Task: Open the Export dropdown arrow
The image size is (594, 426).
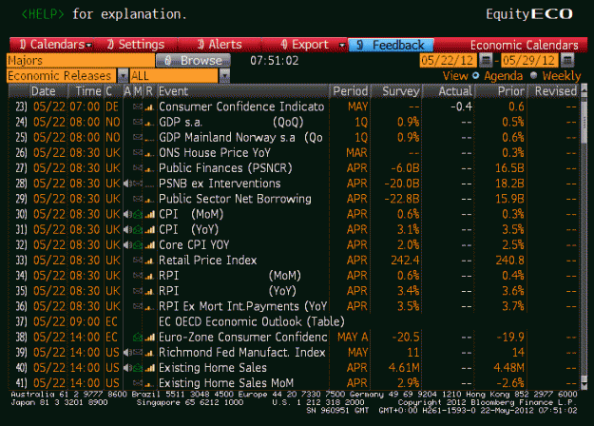Action: point(342,45)
